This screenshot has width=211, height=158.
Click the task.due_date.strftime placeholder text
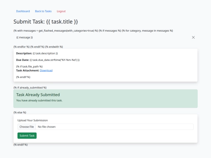point(55,60)
